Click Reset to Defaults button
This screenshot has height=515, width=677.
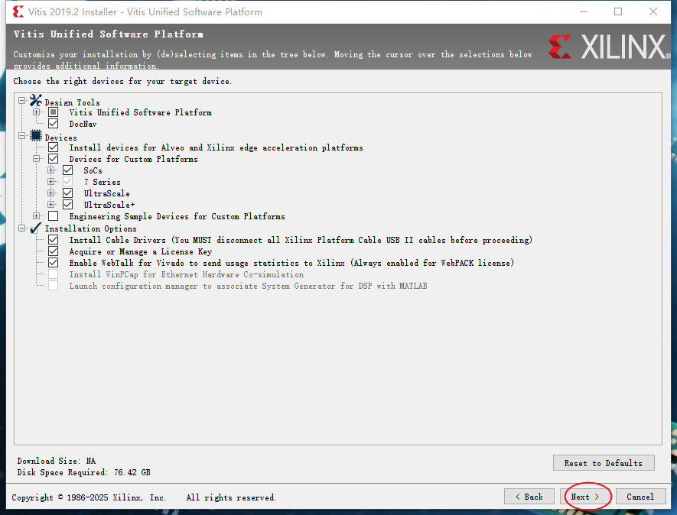click(x=604, y=463)
